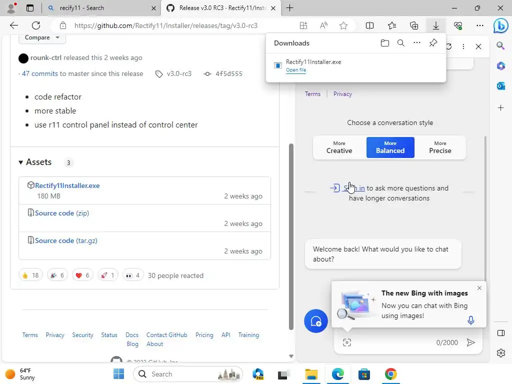
Task: Send the Bing chat message
Action: [x=470, y=342]
